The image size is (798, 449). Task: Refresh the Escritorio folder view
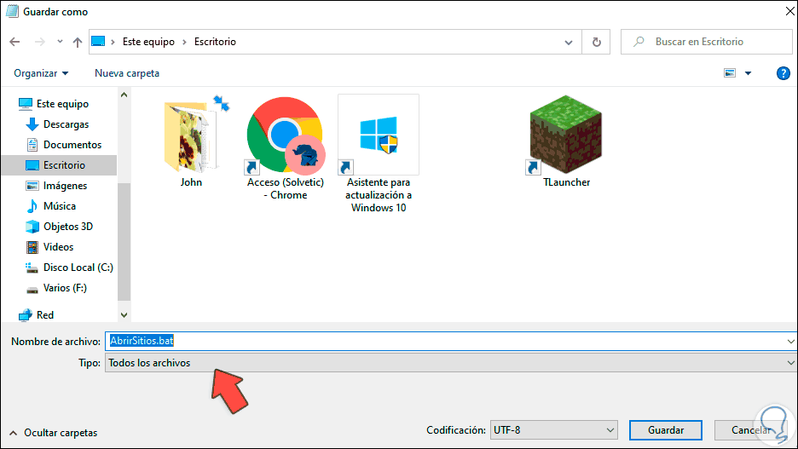point(597,43)
